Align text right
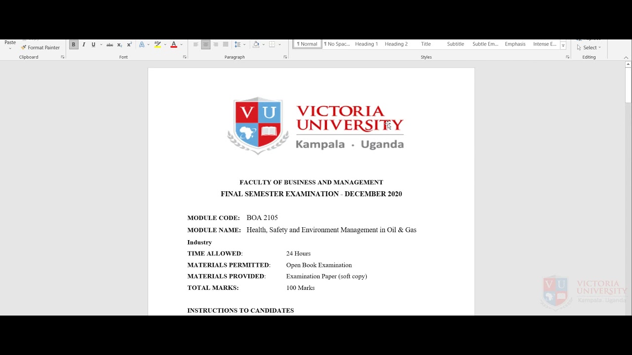Viewport: 632px width, 355px height. click(x=216, y=45)
